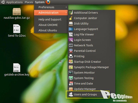Click the Time and Date calendar icon
The width and height of the screenshot is (138, 103).
71,84
